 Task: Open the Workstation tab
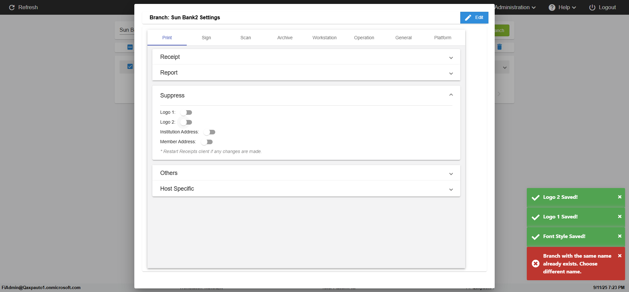[x=324, y=38]
